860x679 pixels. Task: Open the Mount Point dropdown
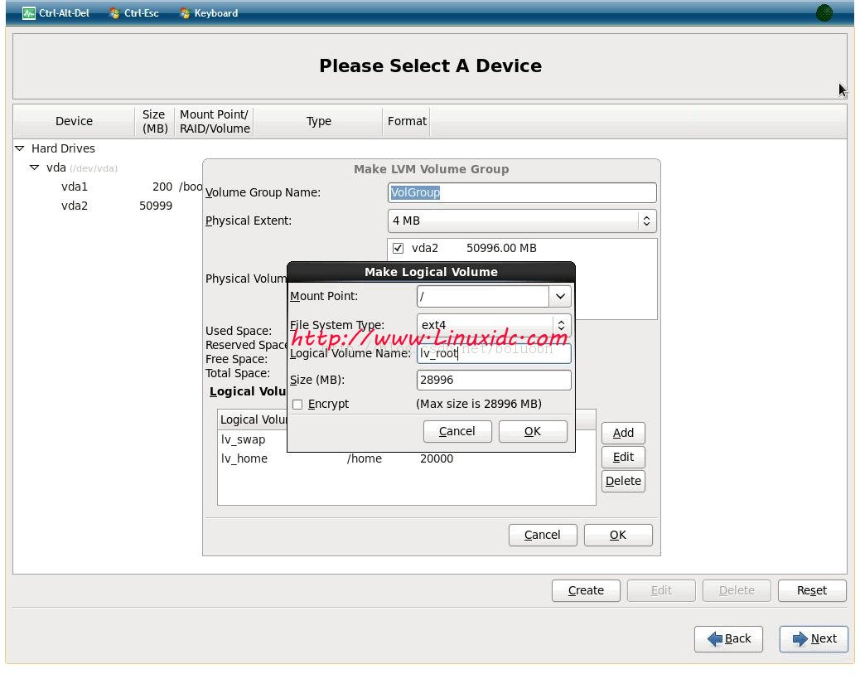click(560, 296)
